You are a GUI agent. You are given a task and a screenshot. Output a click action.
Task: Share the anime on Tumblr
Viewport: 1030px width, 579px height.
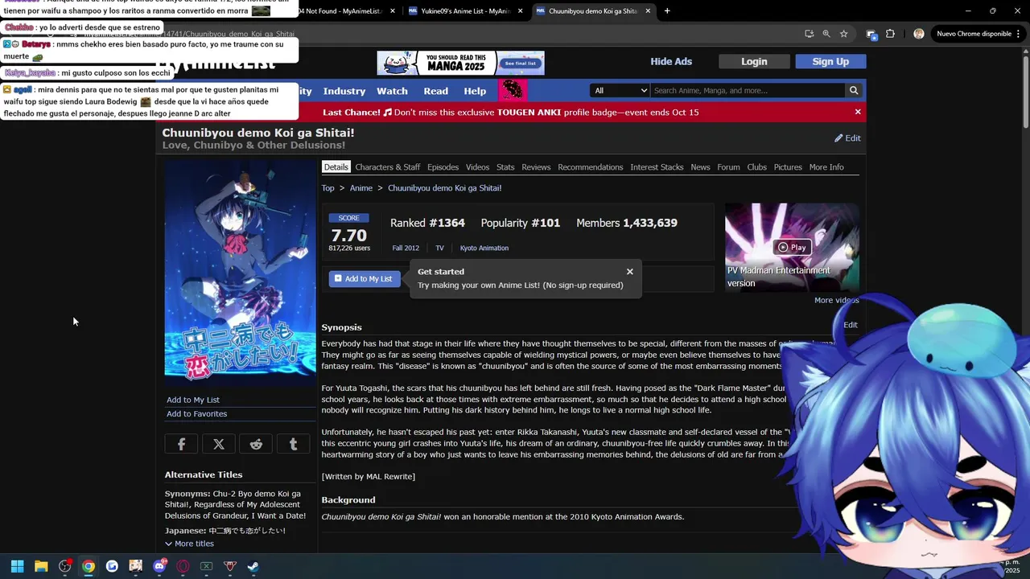click(293, 444)
